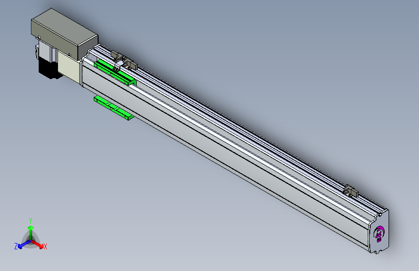This screenshot has height=271, width=419.
Task: Click the red X axis of the triad
Action: coord(37,244)
